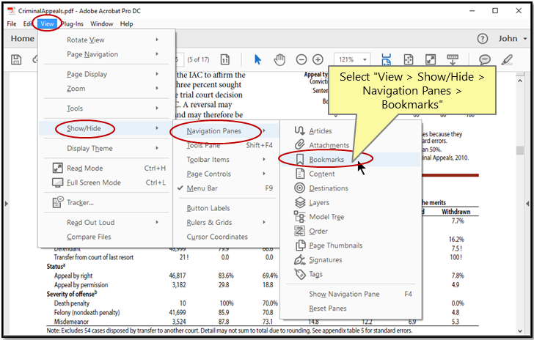
Task: Choose Reset Panes entry
Action: [351, 308]
